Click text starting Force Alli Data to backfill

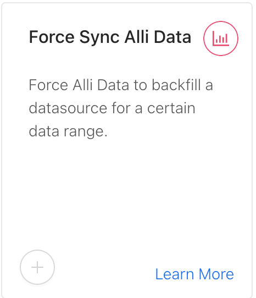(x=121, y=108)
